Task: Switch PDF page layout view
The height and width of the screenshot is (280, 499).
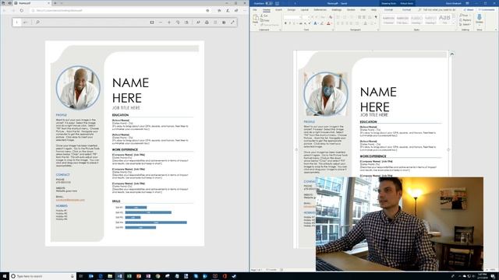Action: [186, 23]
